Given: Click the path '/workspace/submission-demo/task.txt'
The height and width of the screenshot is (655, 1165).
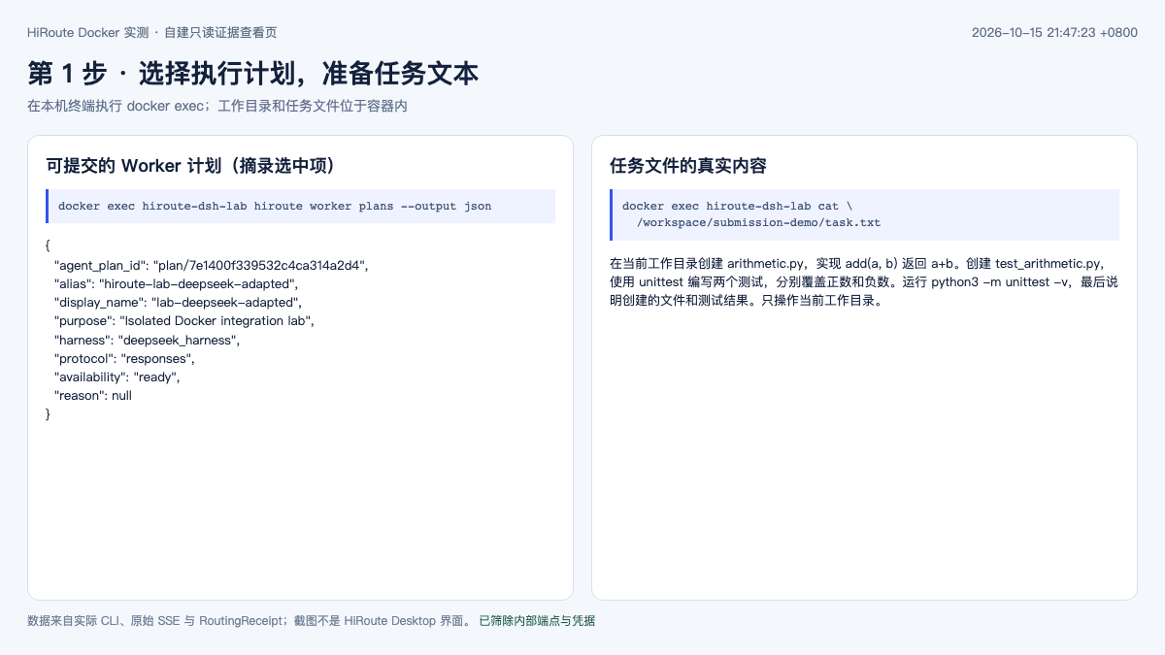Looking at the screenshot, I should (x=758, y=222).
